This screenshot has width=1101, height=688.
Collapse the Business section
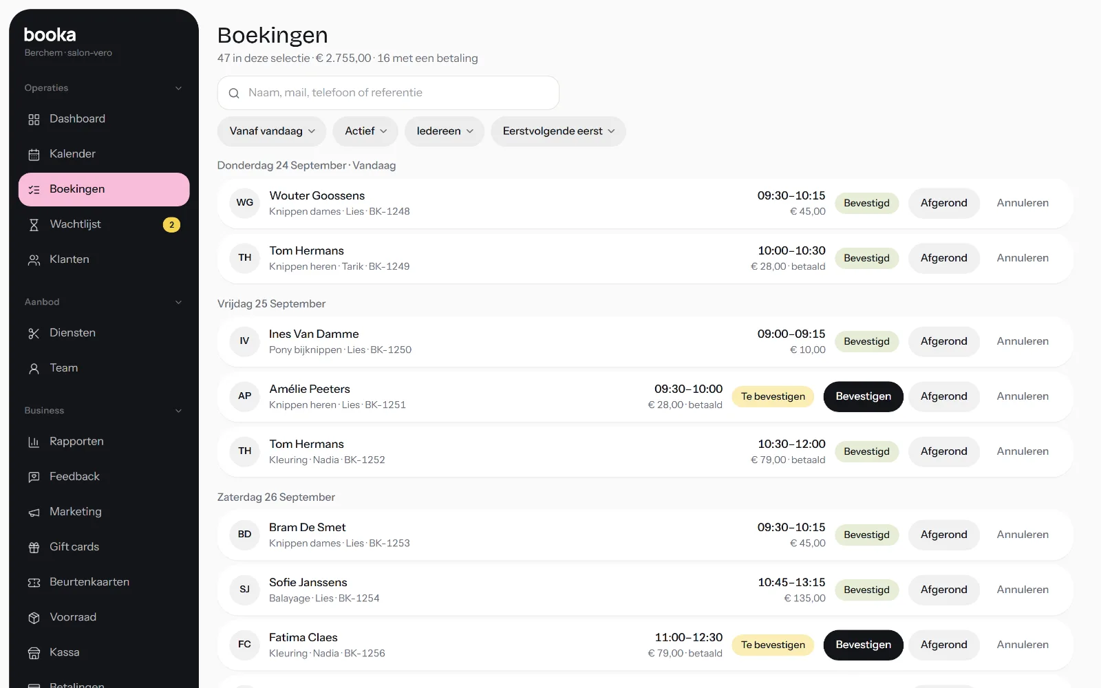click(178, 411)
